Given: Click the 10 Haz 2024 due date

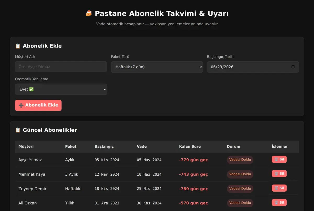Looking at the screenshot, I should click(x=149, y=174).
